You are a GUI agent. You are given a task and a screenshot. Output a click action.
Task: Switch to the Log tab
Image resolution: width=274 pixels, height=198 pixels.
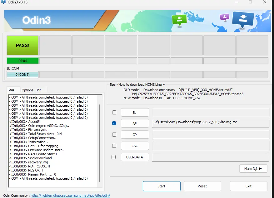coord(11,90)
